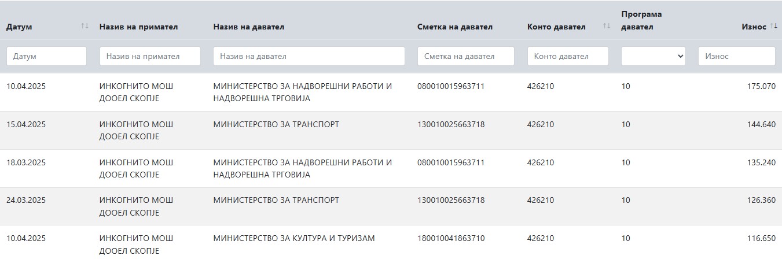Viewport: 782px width, 263px height.
Task: Click the Програма давател column header
Action: click(x=641, y=20)
